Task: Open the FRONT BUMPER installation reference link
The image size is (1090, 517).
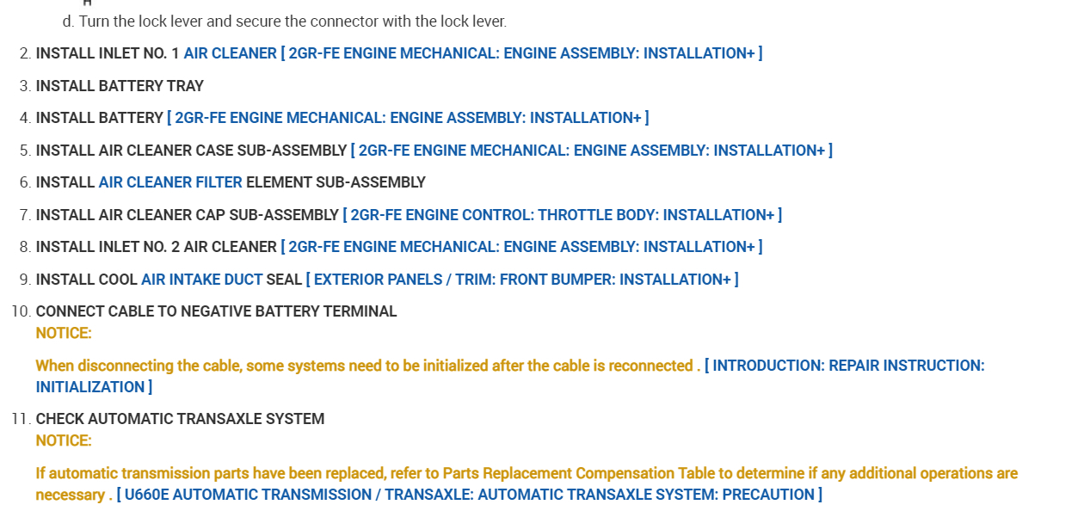Action: [522, 280]
